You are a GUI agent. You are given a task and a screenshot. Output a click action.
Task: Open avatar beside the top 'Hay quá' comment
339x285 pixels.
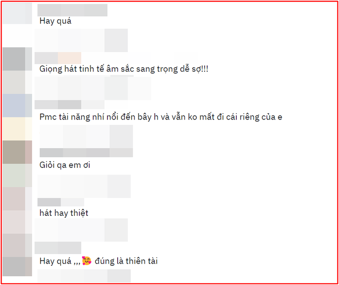(x=17, y=13)
